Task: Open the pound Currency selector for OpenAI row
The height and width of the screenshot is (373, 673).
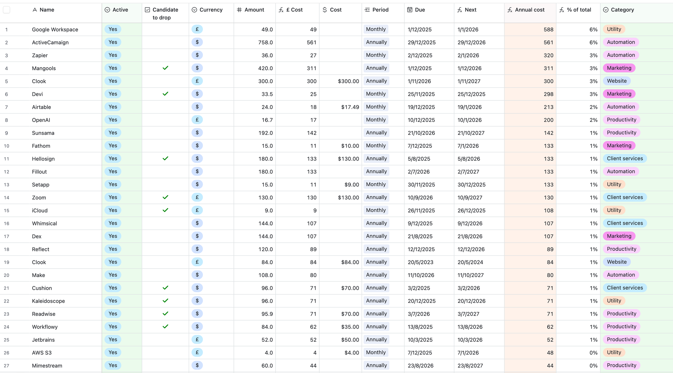Action: coord(197,120)
